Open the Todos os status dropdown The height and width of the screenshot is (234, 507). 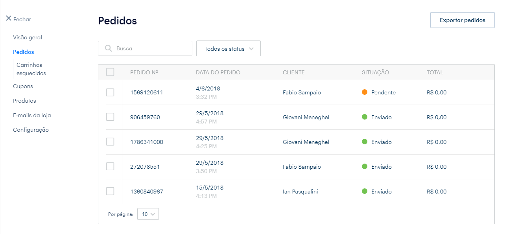coord(229,49)
